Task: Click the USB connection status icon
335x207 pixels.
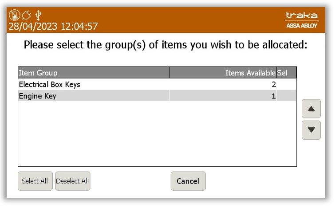Action: point(39,16)
